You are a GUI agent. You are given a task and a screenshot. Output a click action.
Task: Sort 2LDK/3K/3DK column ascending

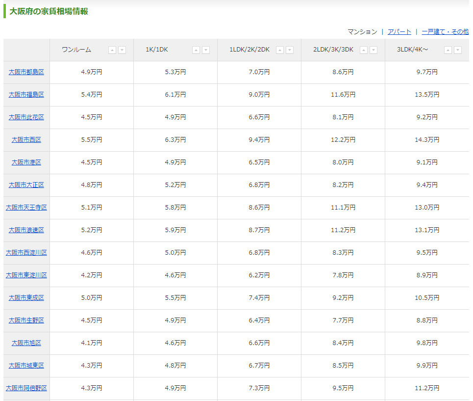click(x=364, y=50)
